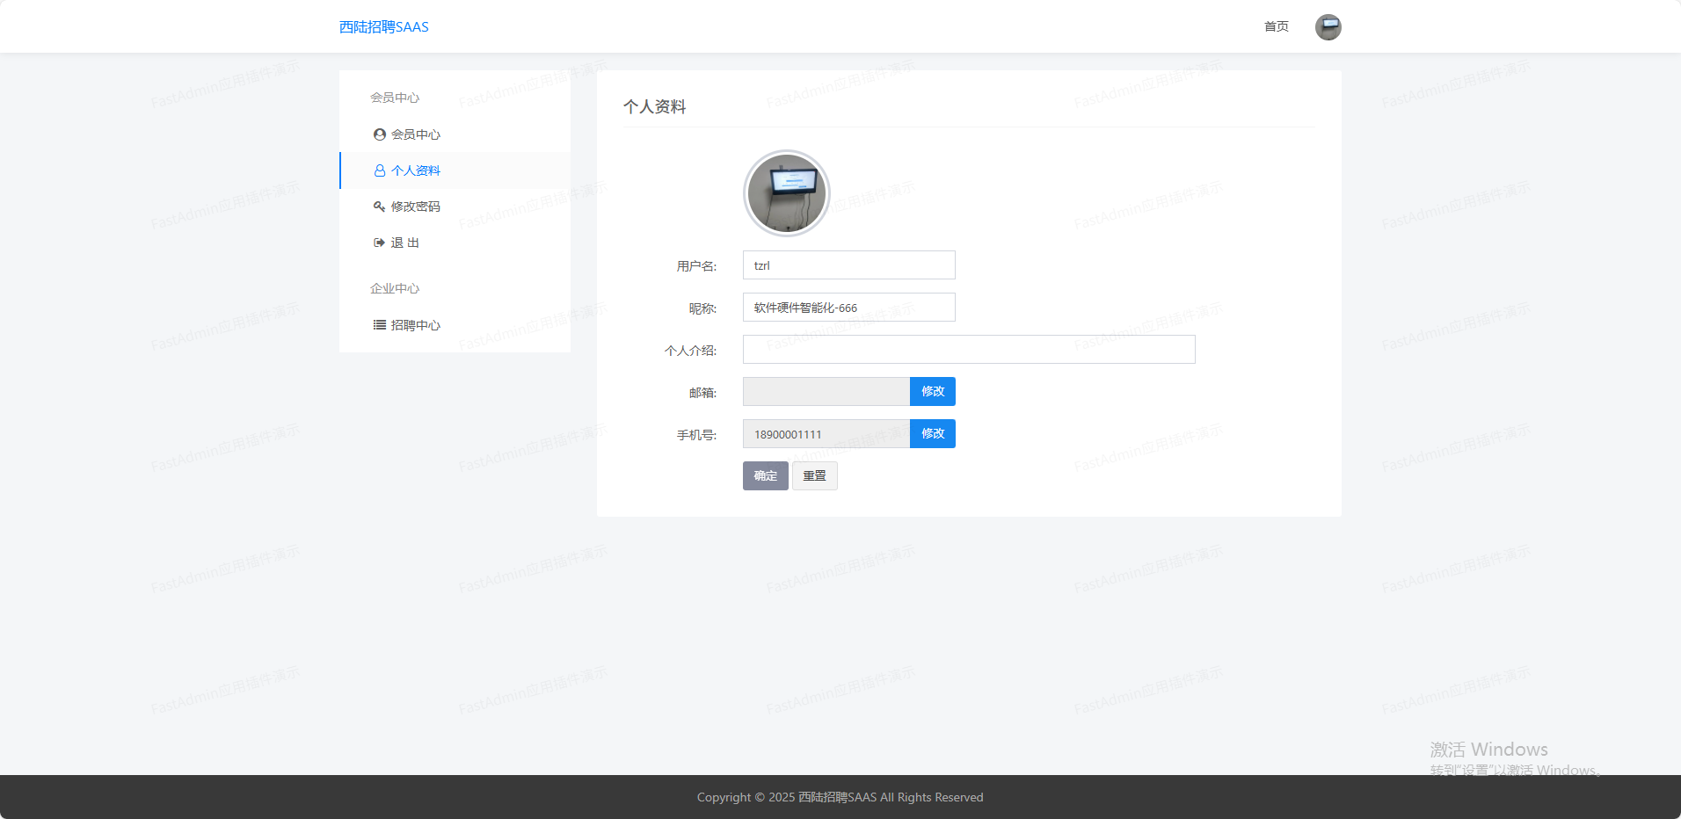Click the 重置 reset button

point(814,475)
